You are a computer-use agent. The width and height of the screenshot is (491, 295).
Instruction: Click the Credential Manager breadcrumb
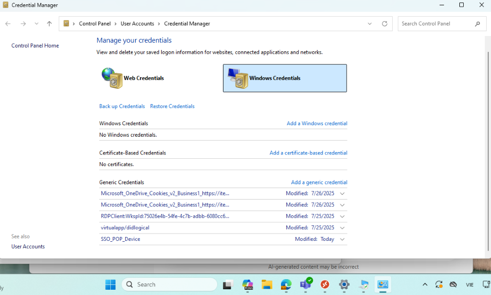[187, 24]
